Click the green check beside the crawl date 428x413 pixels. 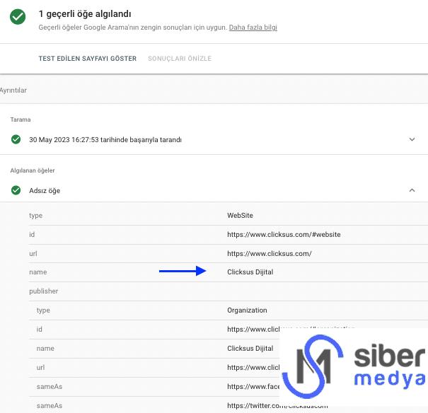(16, 139)
